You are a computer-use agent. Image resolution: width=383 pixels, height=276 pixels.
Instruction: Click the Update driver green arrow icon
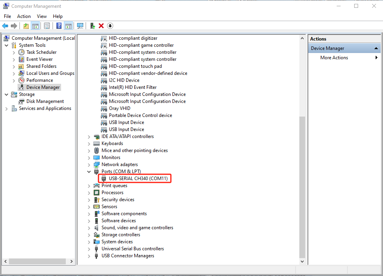92,26
